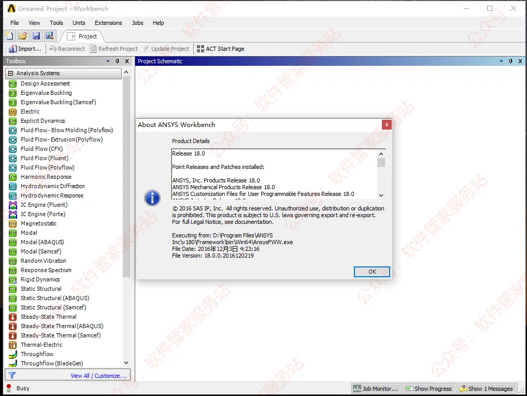Click Product Details scrollbar up arrow
Viewport: 527px width, 396px height.
381,154
